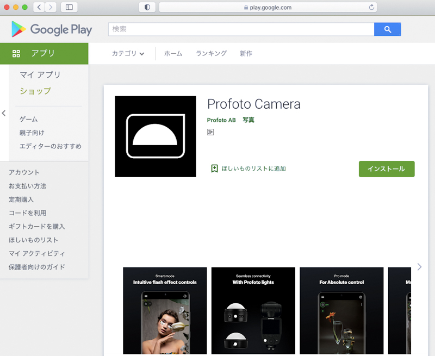The height and width of the screenshot is (356, 435).
Task: Open the ランキング tab
Action: pos(212,53)
